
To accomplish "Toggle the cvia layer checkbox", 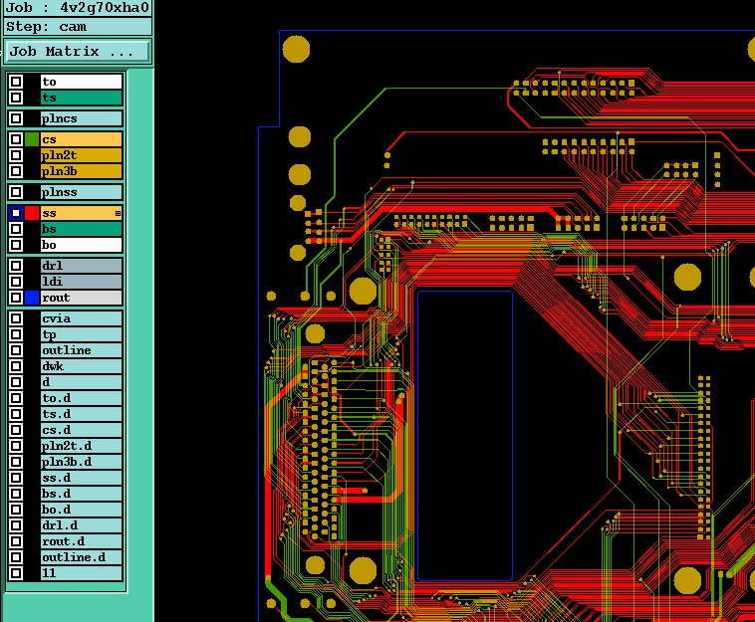I will point(16,318).
